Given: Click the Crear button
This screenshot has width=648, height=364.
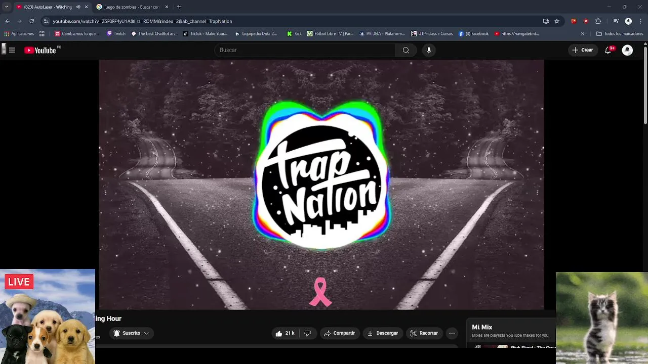Looking at the screenshot, I should point(582,50).
